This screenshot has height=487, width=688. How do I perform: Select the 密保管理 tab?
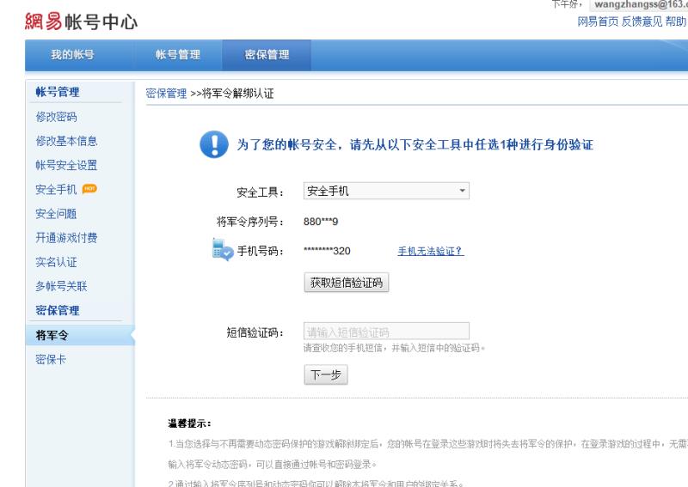click(x=267, y=55)
